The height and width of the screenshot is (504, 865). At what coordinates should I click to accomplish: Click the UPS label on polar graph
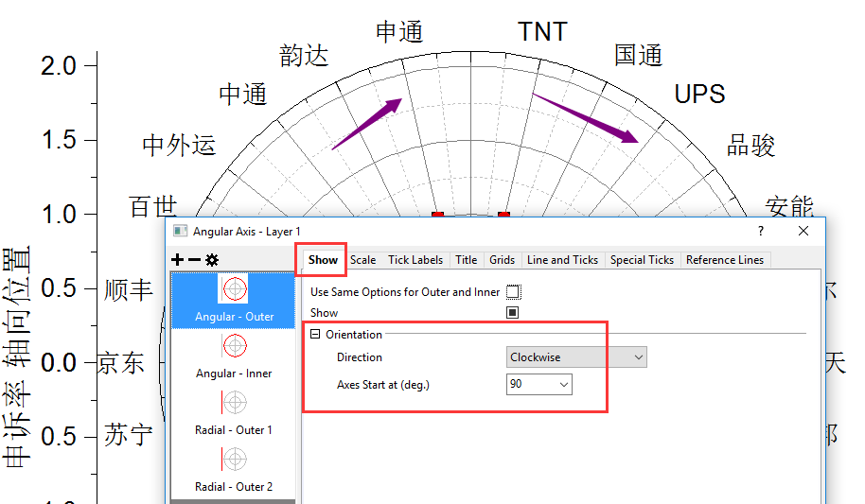pos(699,94)
